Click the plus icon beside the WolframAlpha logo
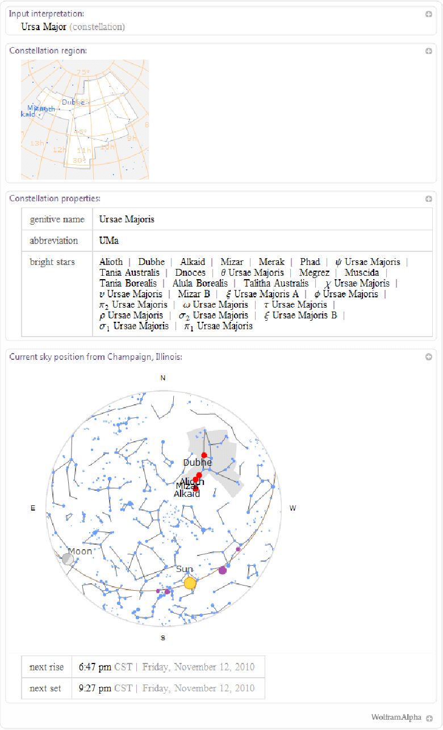Screen dimensions: 443x730 pyautogui.click(x=429, y=718)
